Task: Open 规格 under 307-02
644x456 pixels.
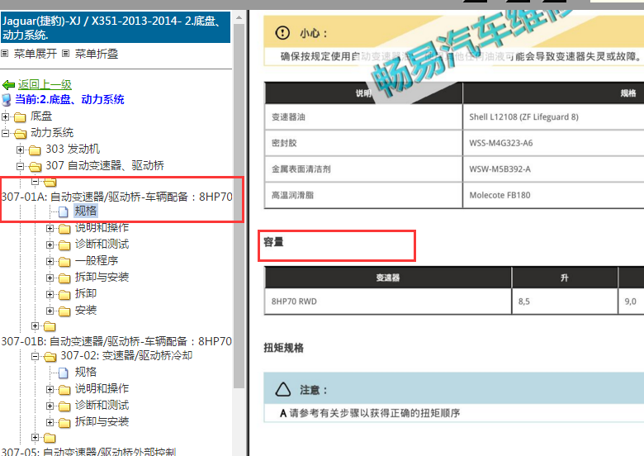Action: click(x=86, y=372)
